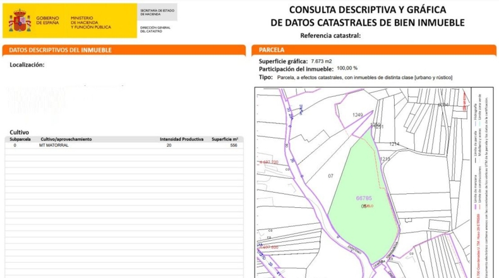Click 'SECRETARÍA DE ESTADO DE HACIENDA' label
499x278 pixels.
tap(157, 13)
